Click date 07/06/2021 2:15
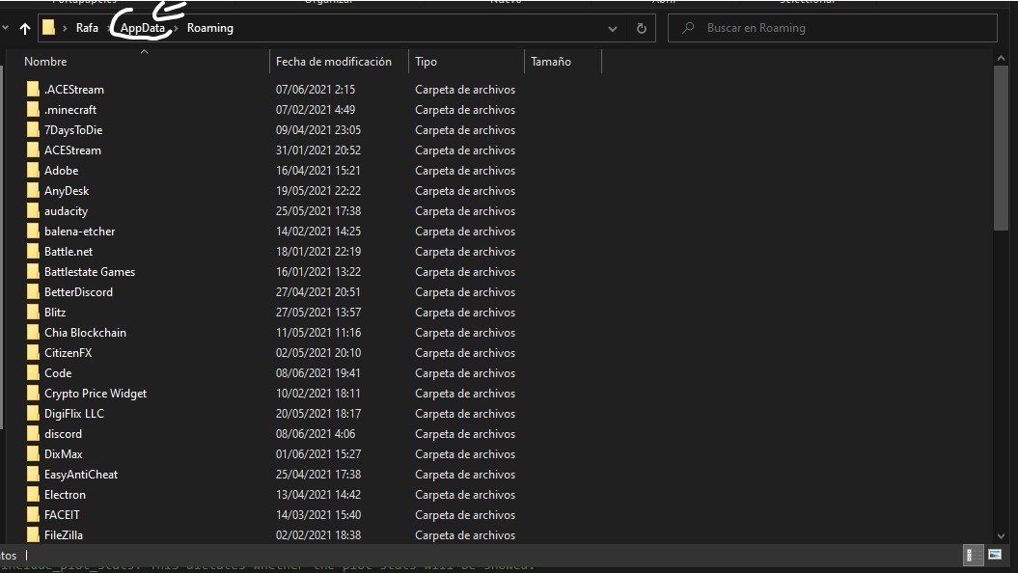1018x573 pixels. click(316, 89)
